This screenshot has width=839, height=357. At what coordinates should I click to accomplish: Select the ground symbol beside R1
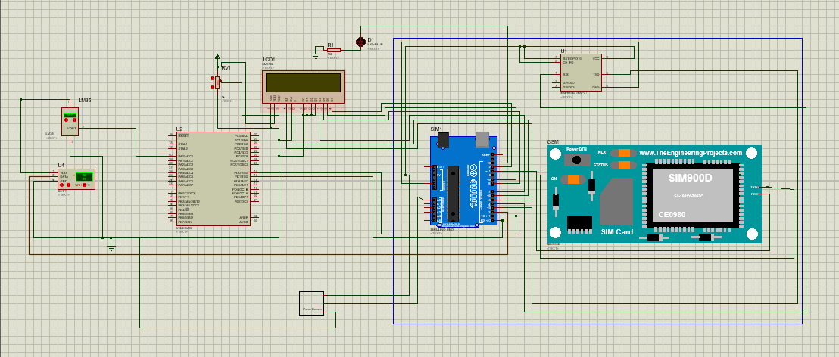[x=316, y=54]
